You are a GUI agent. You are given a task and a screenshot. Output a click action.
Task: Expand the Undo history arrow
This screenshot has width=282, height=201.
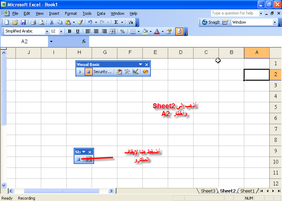tap(96, 22)
